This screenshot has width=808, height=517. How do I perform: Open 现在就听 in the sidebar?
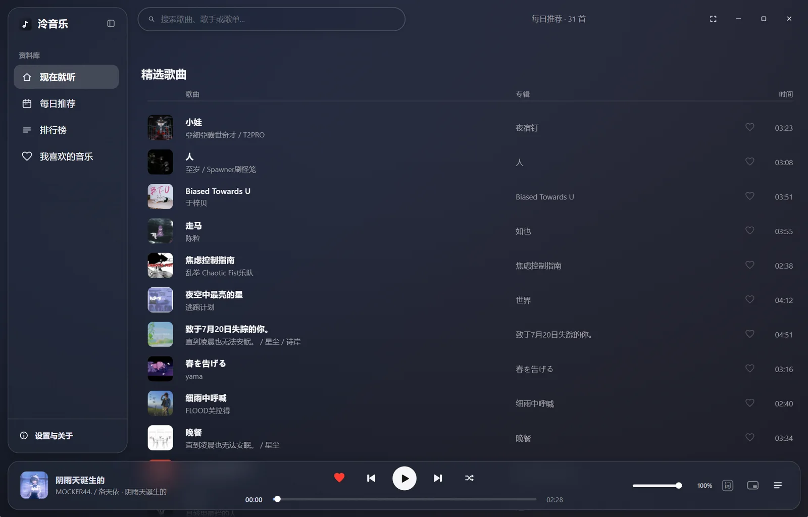(66, 77)
